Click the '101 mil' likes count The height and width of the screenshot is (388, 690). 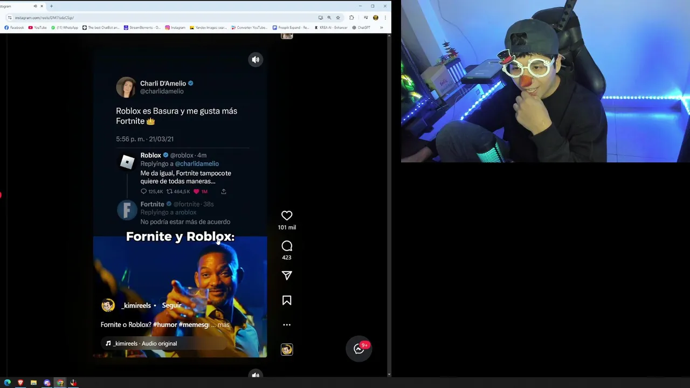[x=287, y=227]
